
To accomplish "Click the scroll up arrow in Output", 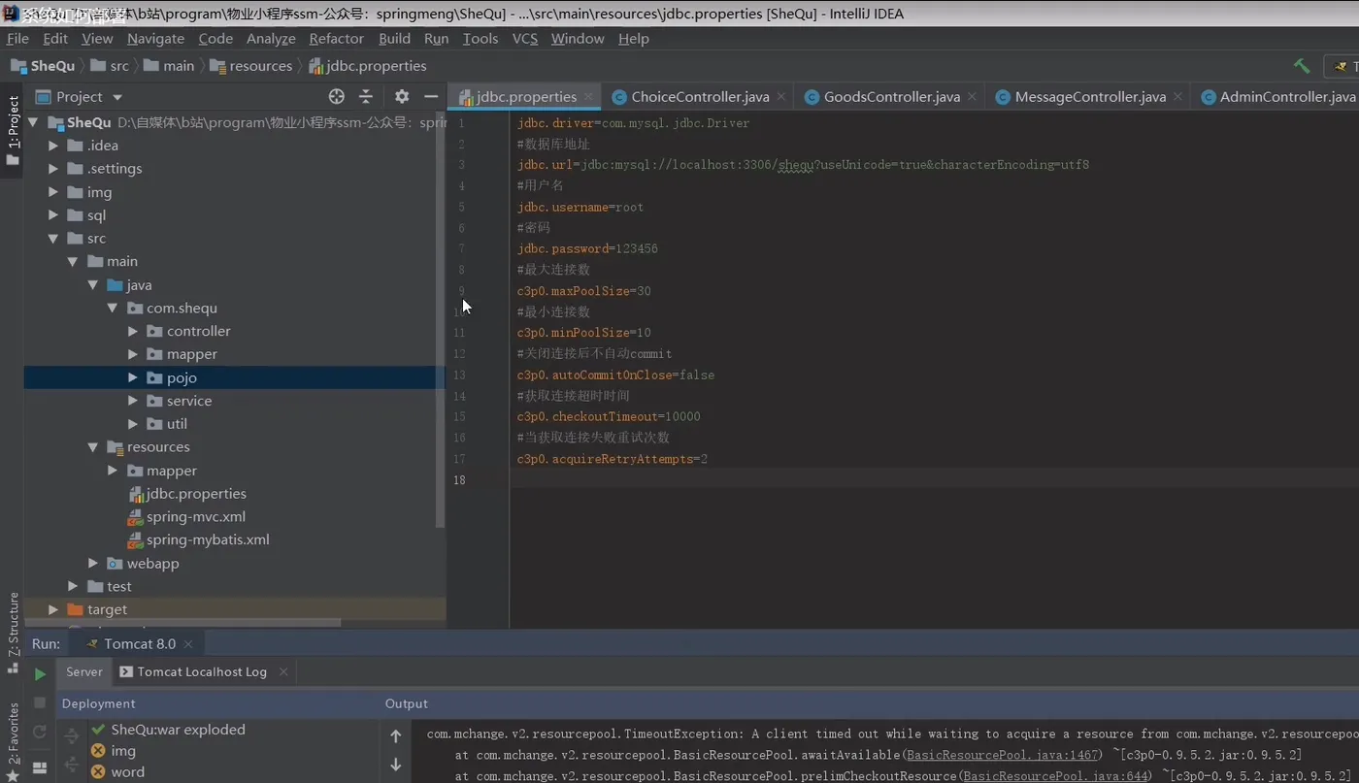I will (396, 736).
